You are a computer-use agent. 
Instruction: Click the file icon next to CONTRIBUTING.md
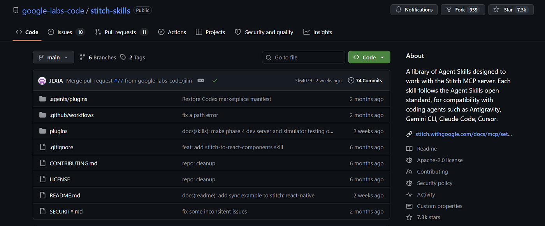[43, 163]
